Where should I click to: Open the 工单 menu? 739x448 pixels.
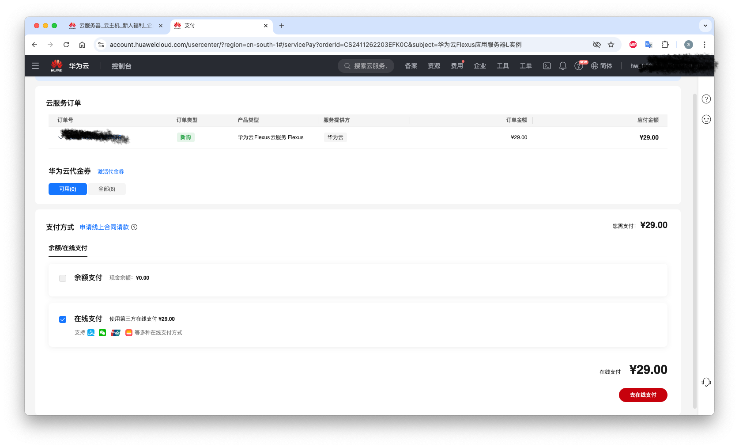(526, 66)
